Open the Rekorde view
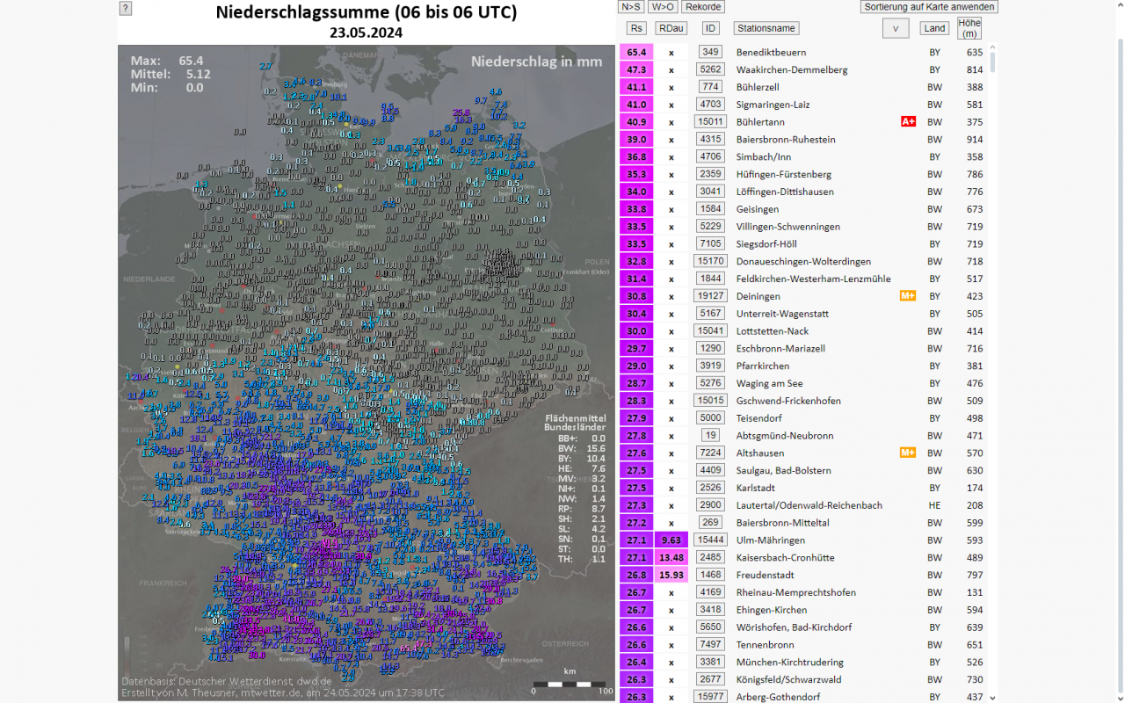Image resolution: width=1125 pixels, height=703 pixels. pyautogui.click(x=702, y=7)
